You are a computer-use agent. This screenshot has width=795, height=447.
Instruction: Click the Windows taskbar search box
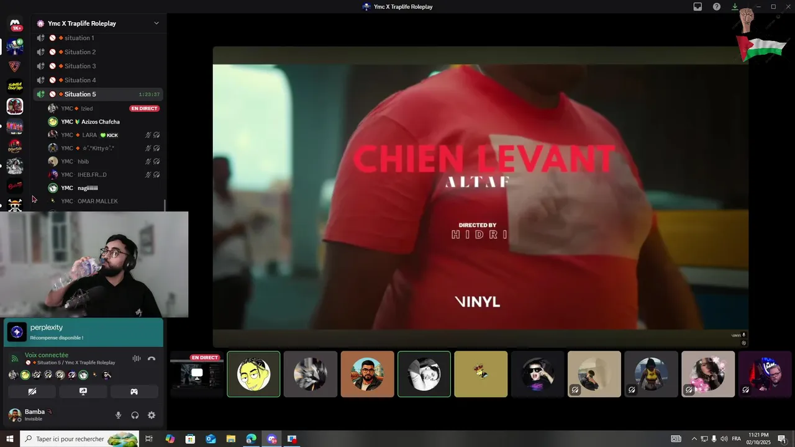click(x=79, y=439)
